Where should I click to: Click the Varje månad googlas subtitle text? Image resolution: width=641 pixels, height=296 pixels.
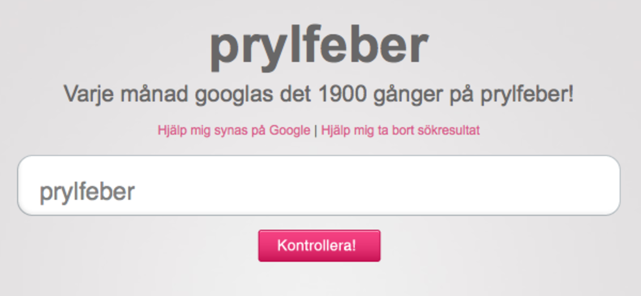click(319, 93)
